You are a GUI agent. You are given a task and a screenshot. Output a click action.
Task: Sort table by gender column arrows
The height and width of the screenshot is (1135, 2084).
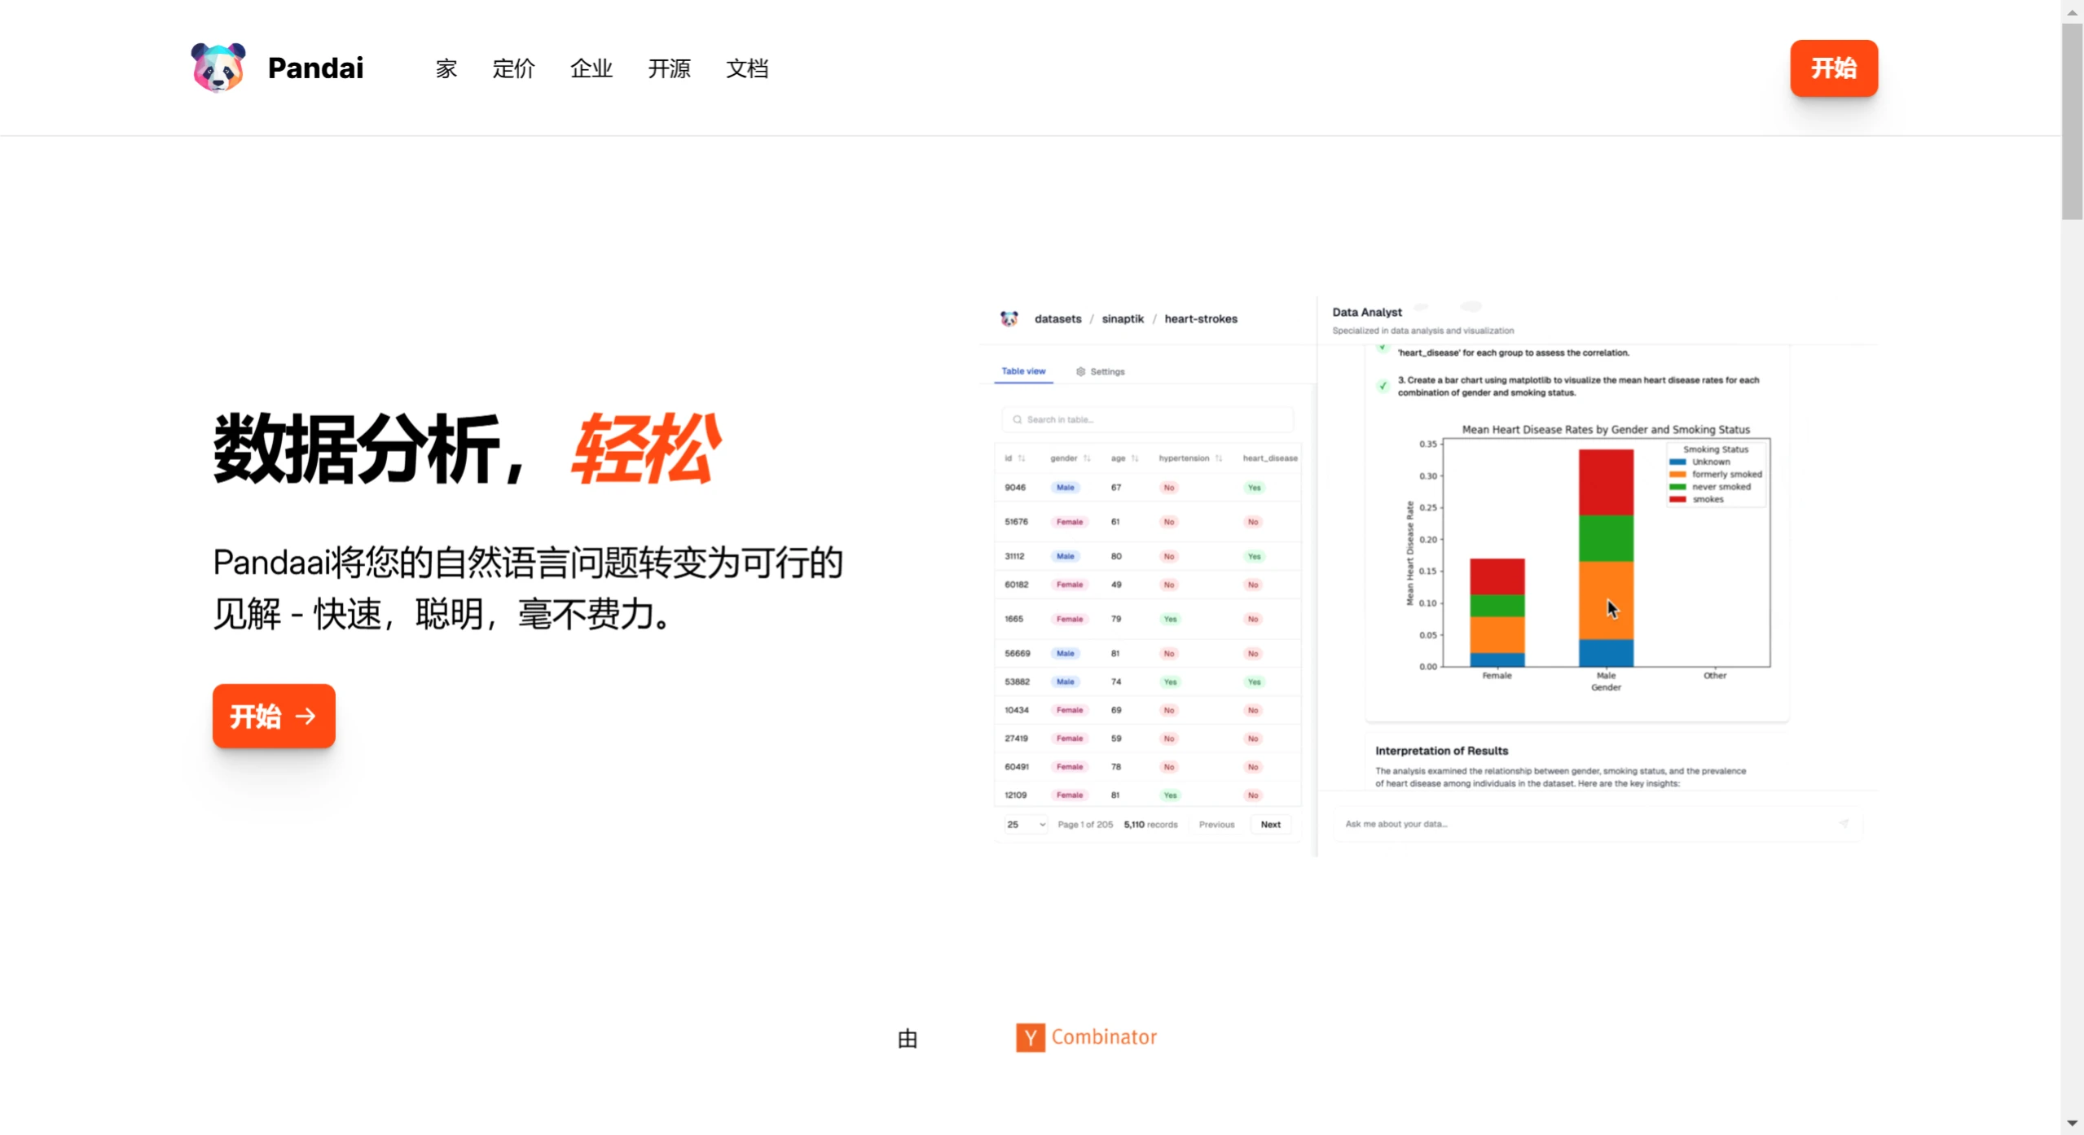pos(1087,458)
